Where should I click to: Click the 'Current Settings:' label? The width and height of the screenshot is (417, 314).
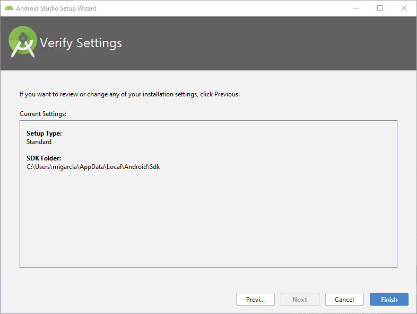(x=43, y=114)
